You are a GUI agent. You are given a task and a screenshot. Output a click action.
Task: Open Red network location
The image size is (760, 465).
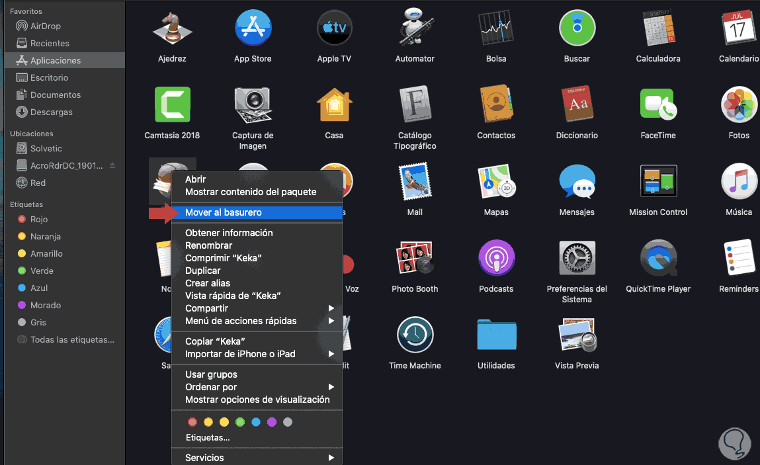(x=64, y=183)
